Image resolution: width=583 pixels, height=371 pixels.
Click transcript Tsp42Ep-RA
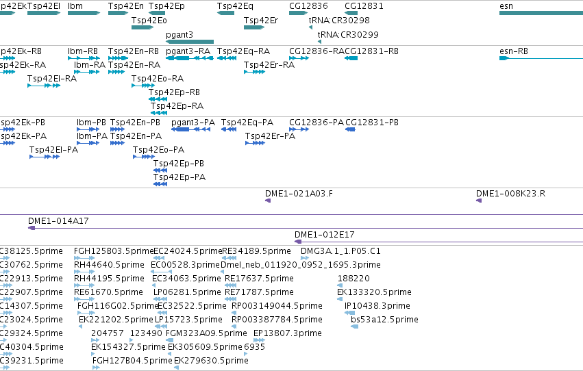click(159, 113)
